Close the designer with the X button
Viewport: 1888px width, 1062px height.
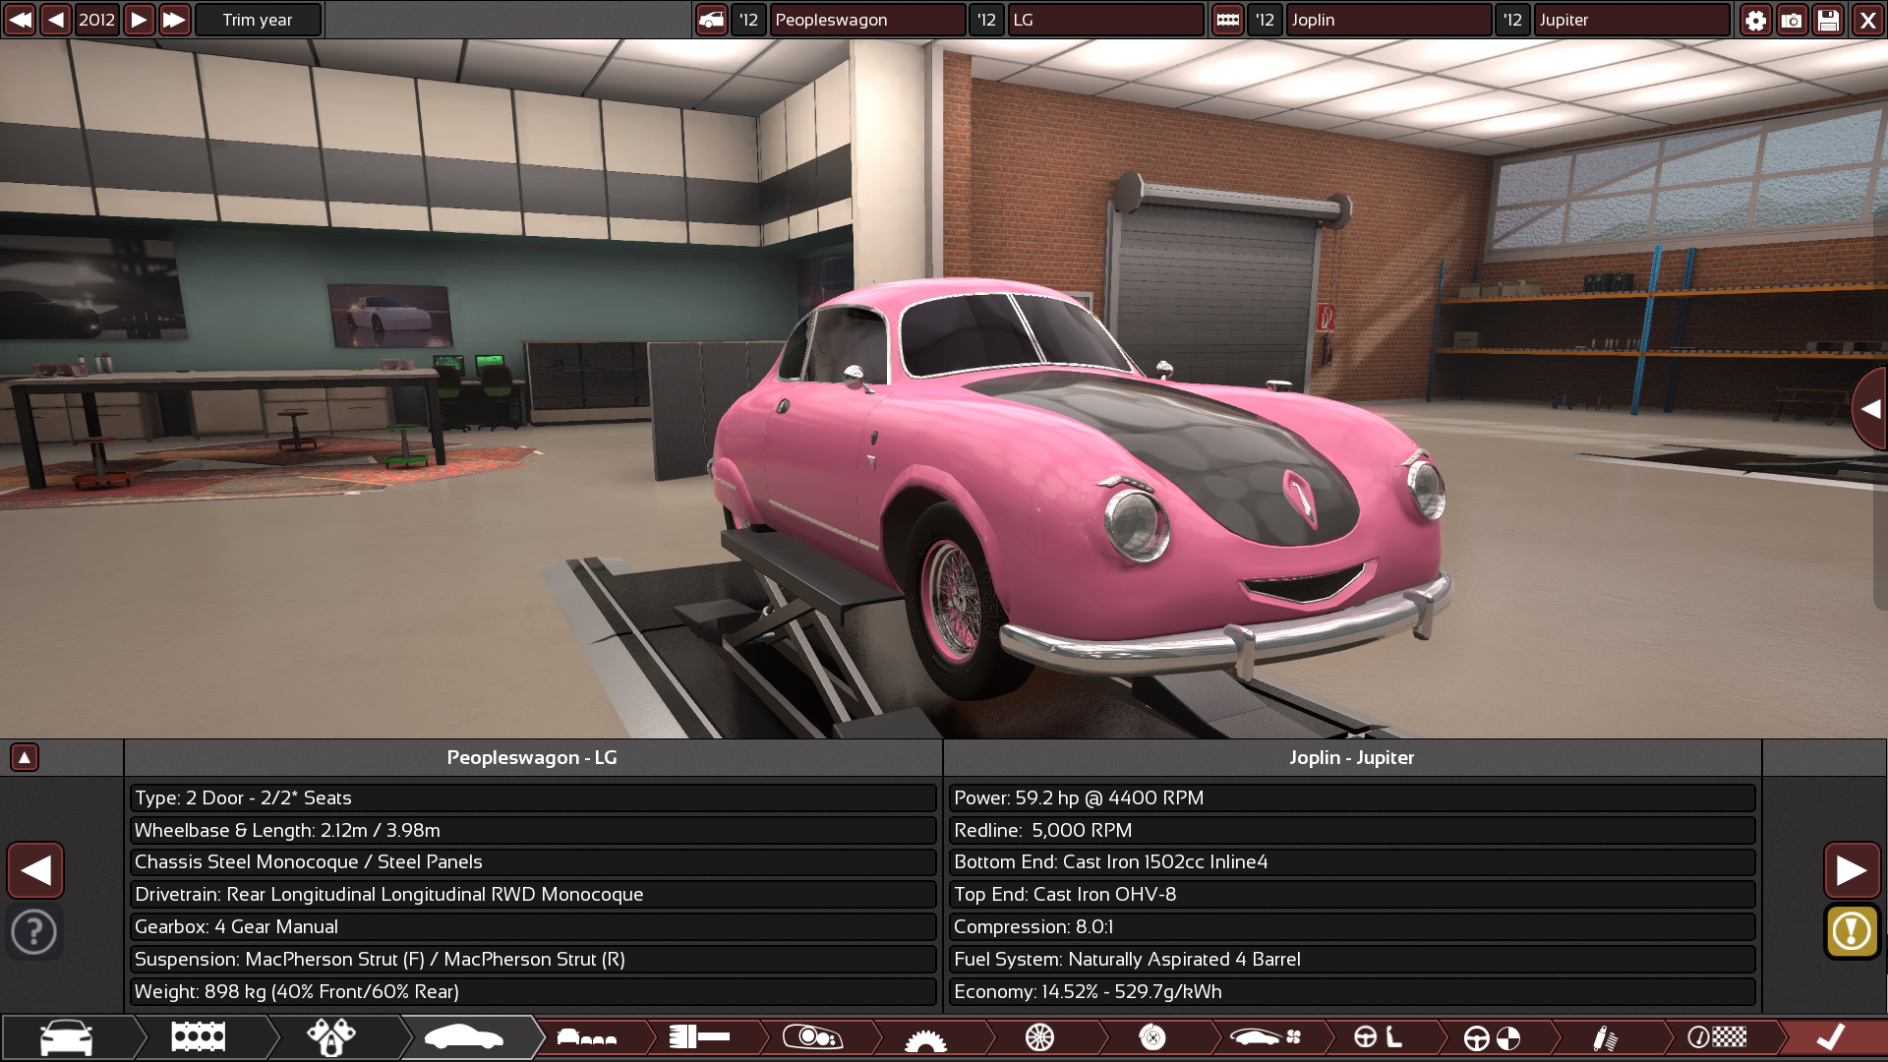coord(1867,20)
